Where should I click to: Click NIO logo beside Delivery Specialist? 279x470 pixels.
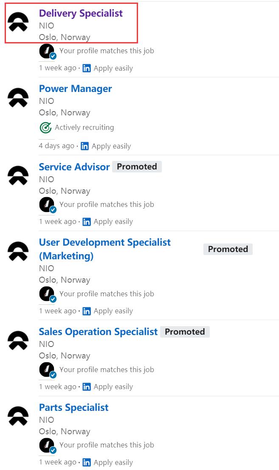pyautogui.click(x=18, y=22)
